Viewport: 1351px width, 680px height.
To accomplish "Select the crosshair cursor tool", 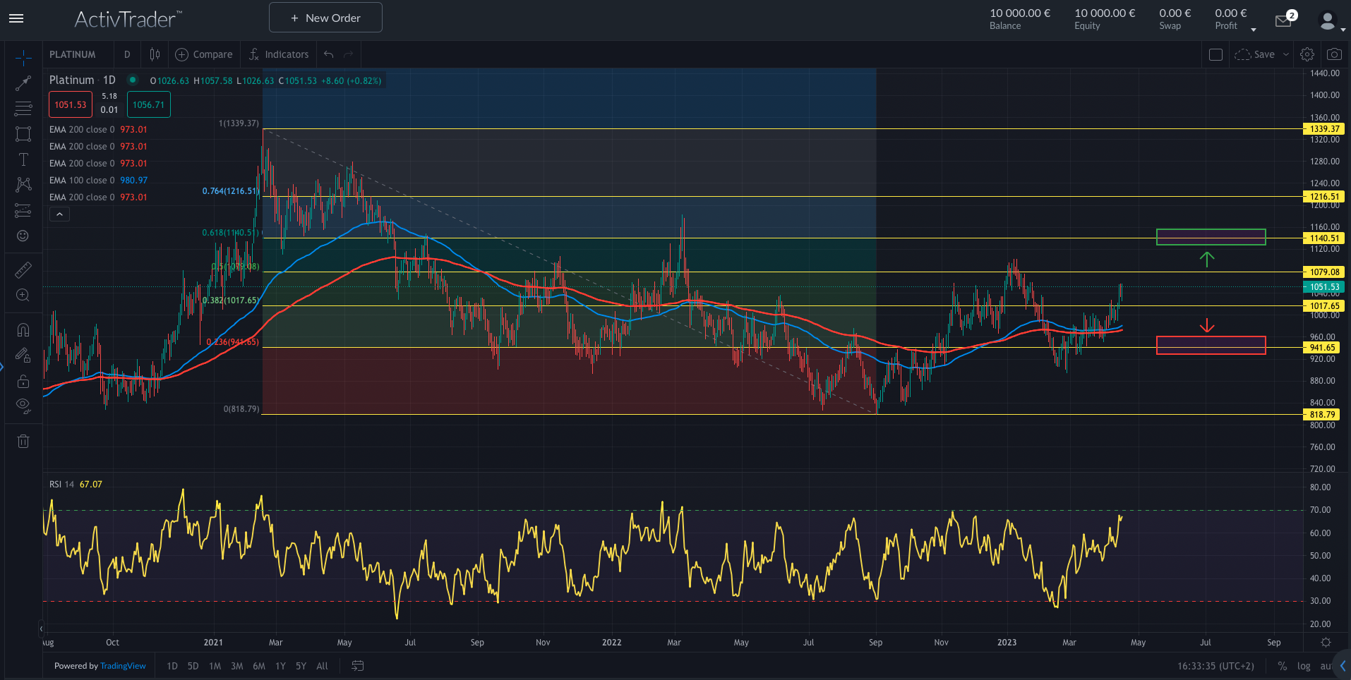I will 23,58.
